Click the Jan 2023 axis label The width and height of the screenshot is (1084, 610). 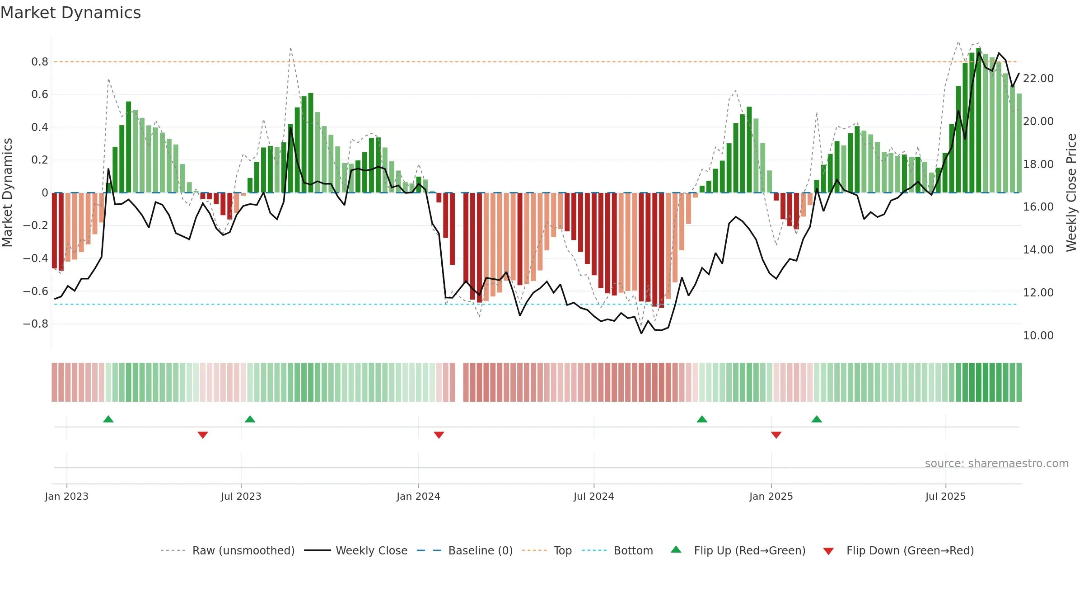[67, 496]
